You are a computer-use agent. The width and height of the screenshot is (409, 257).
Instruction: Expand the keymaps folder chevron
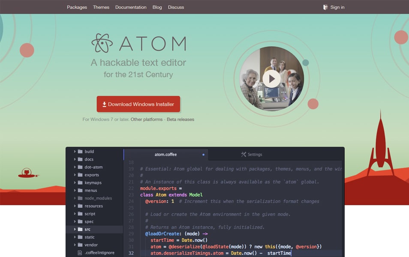[x=75, y=183]
